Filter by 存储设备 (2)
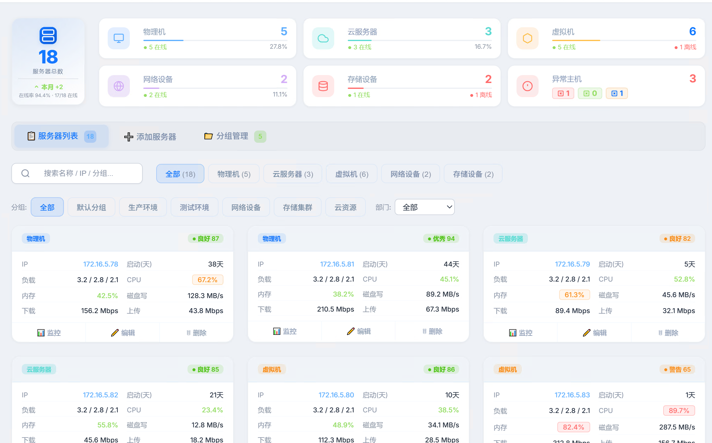The width and height of the screenshot is (712, 443). pos(473,174)
